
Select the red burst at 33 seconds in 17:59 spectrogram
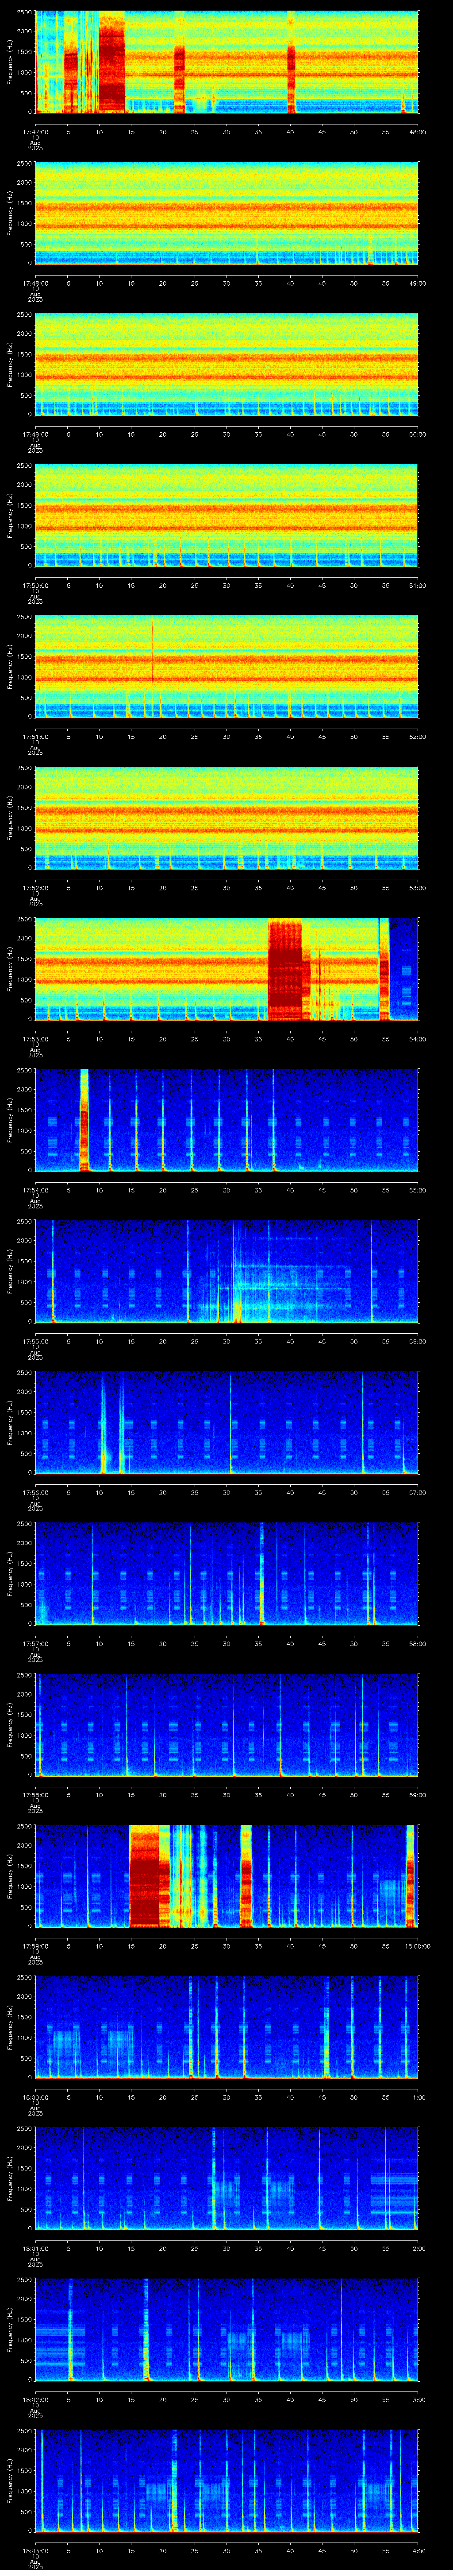pyautogui.click(x=246, y=1875)
